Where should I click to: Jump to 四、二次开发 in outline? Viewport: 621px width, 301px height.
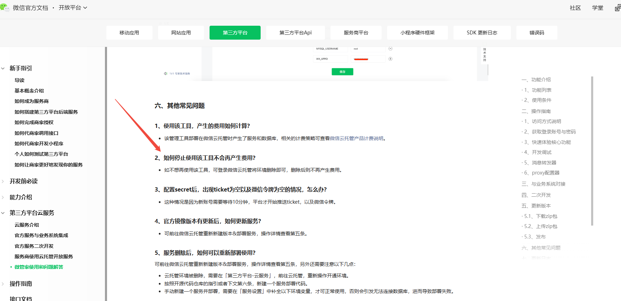click(x=536, y=195)
